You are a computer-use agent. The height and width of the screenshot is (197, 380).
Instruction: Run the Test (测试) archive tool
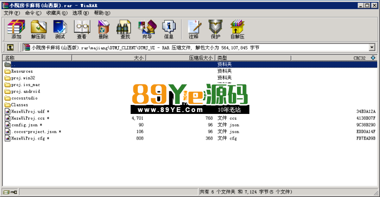tap(60, 29)
